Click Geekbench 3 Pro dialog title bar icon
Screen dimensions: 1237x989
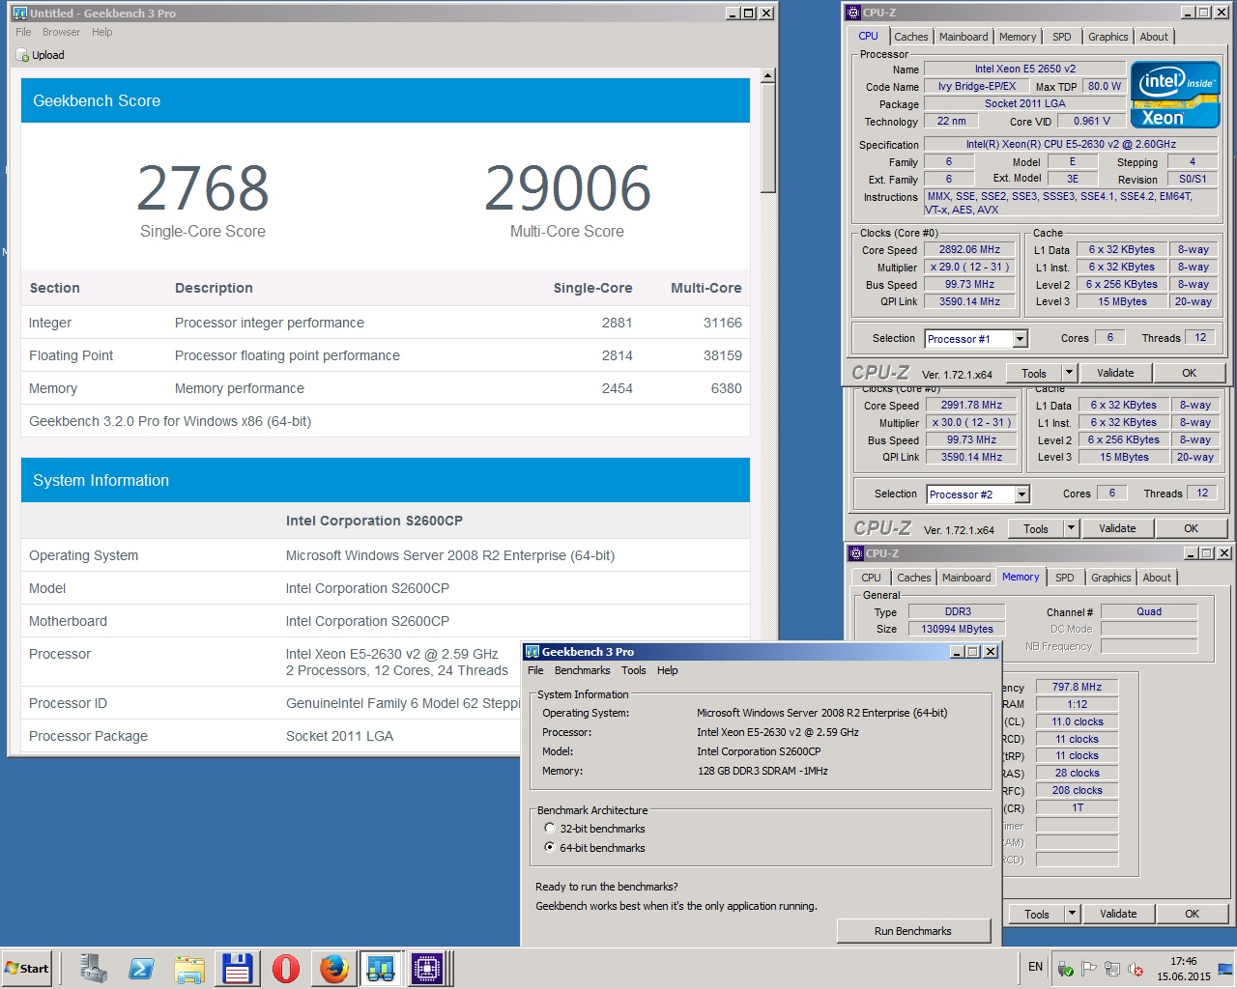532,652
